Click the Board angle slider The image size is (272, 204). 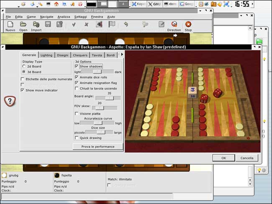[108, 98]
